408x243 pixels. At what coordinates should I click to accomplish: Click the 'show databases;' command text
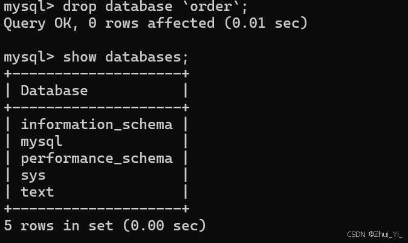[125, 57]
